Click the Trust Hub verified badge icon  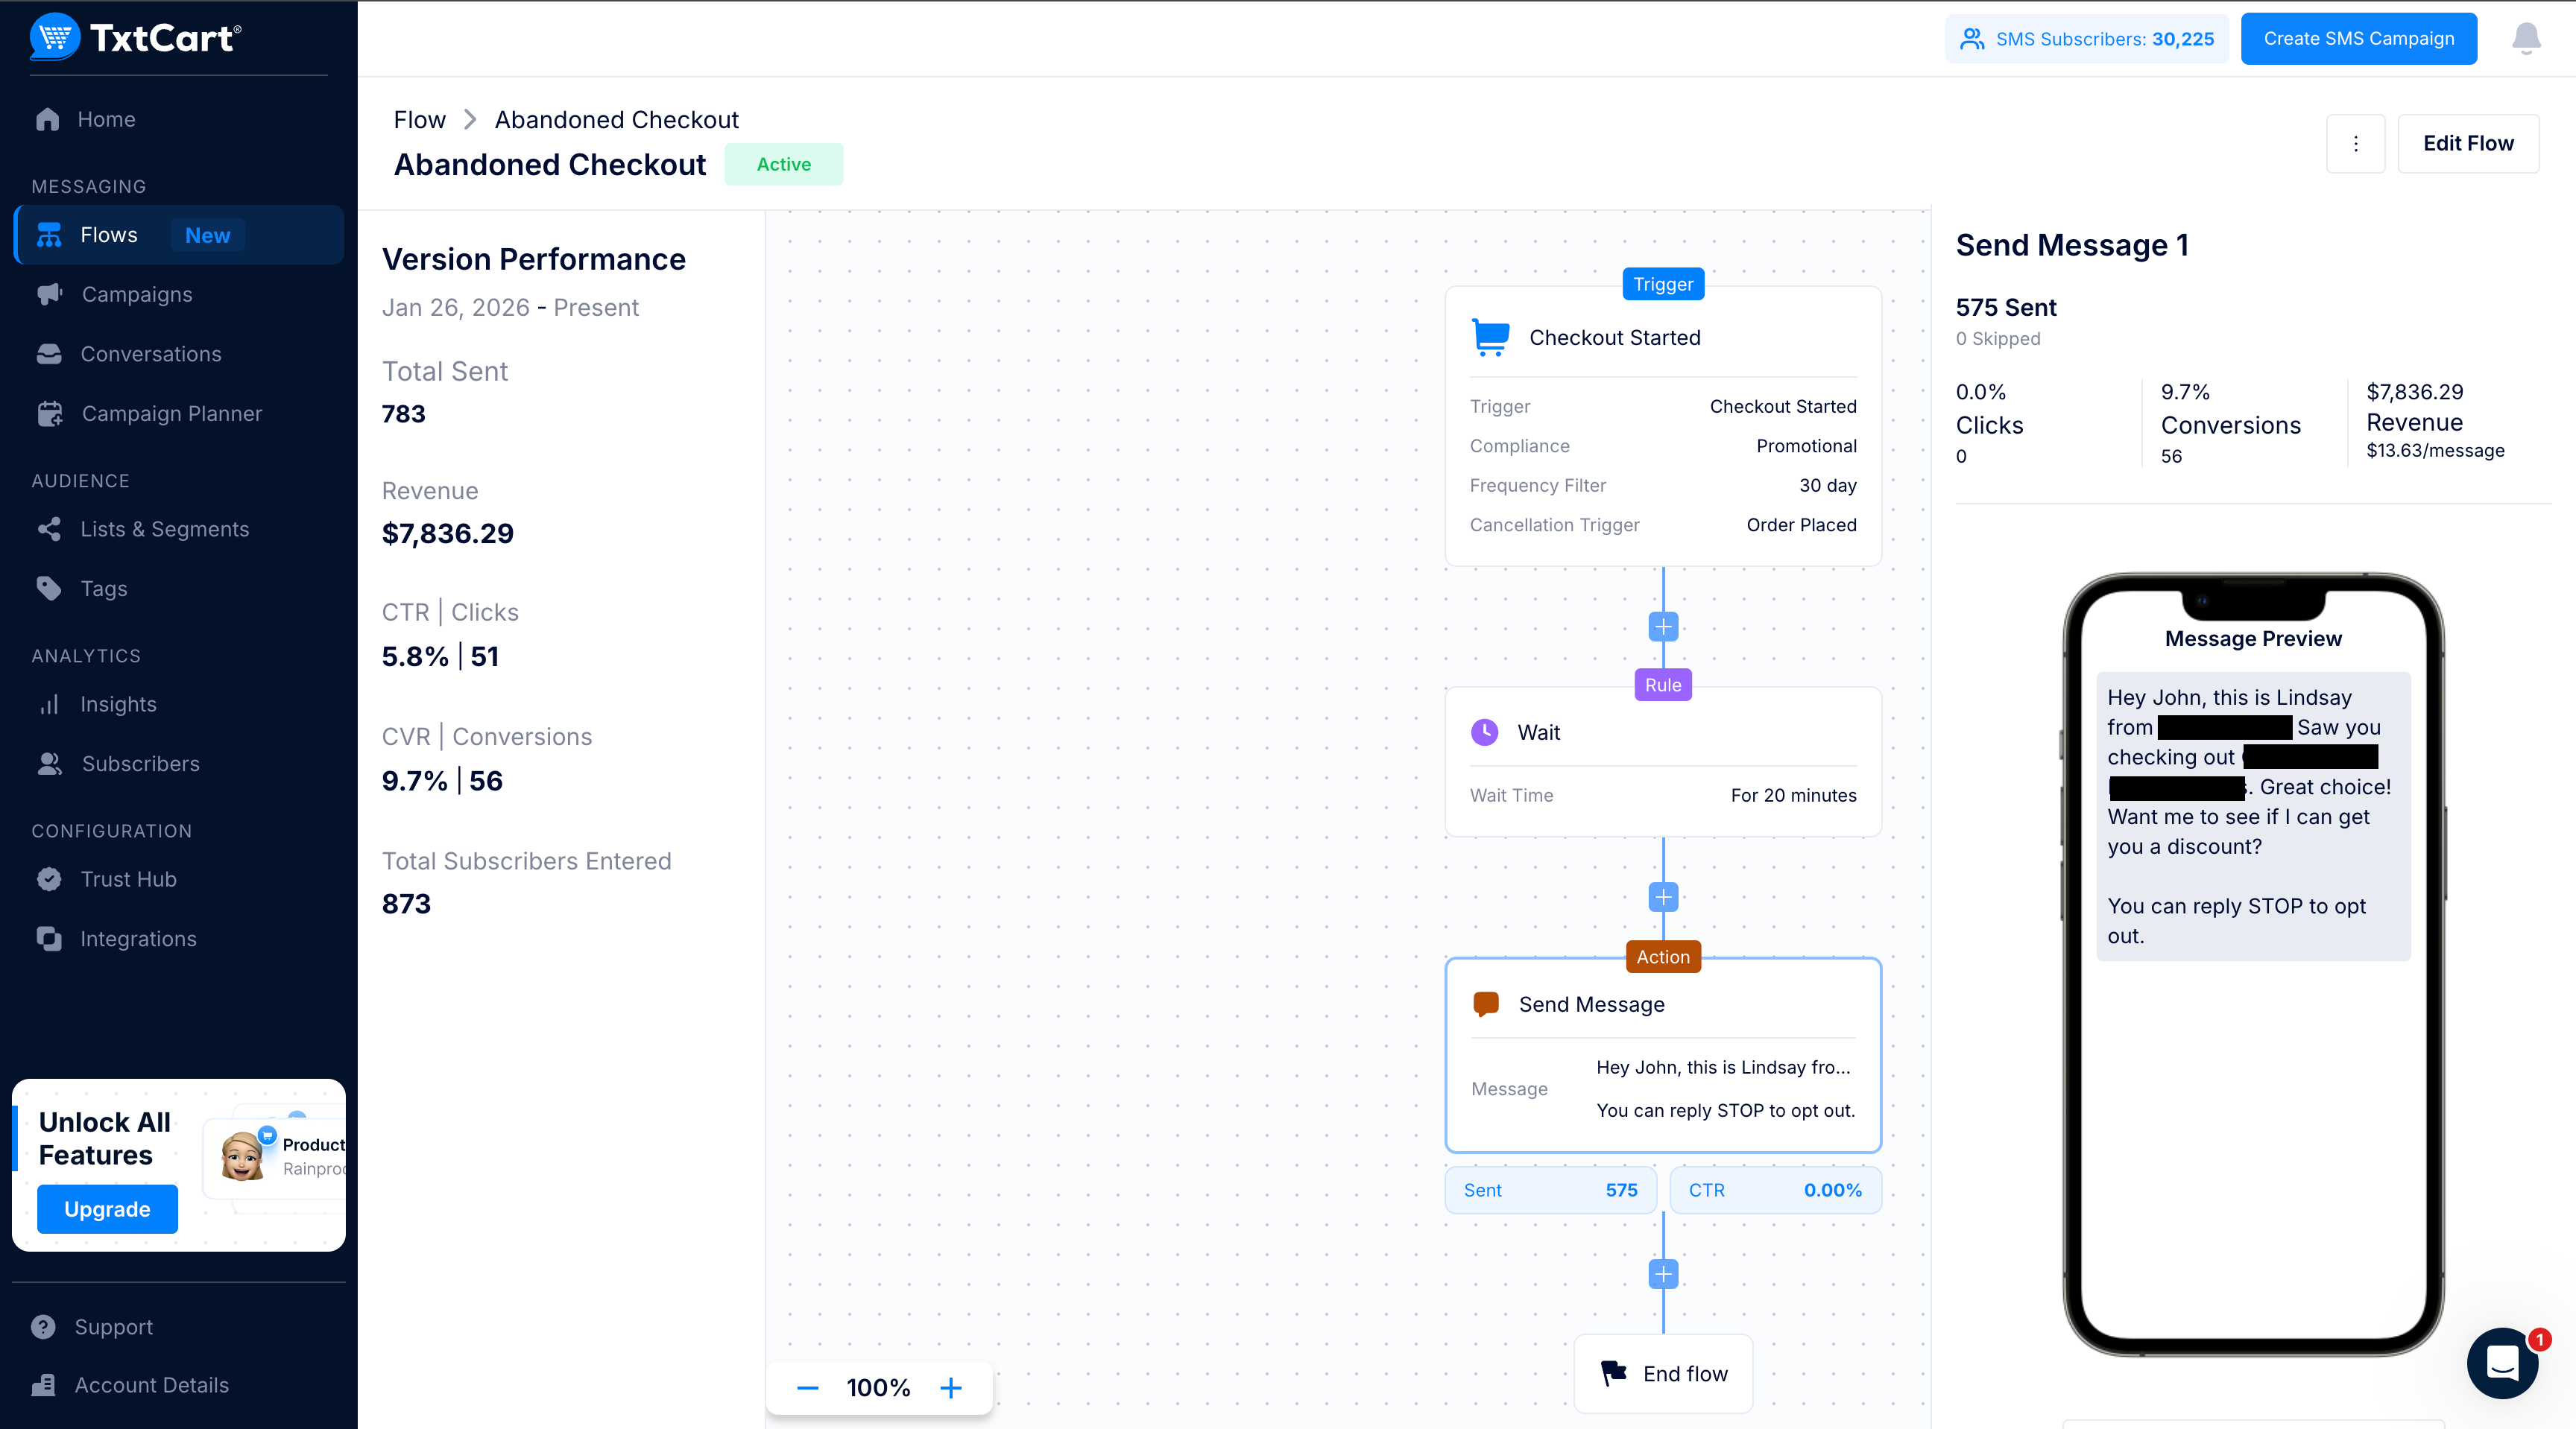49,879
